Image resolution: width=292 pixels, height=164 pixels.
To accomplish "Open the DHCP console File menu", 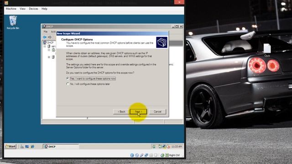I will pyautogui.click(x=46, y=31).
